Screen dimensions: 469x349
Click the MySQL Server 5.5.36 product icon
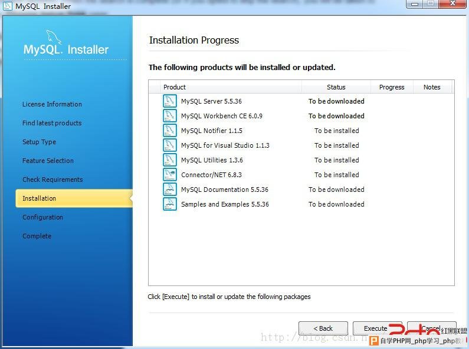coord(169,101)
